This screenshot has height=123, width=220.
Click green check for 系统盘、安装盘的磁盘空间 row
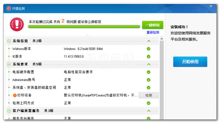[149, 88]
